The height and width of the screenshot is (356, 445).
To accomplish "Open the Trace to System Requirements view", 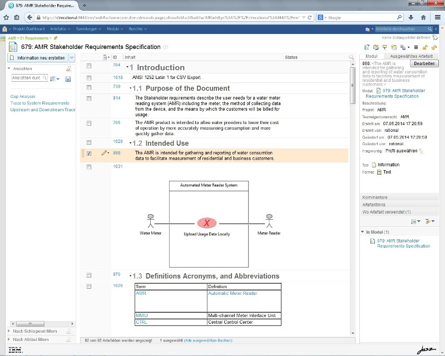I will point(39,103).
